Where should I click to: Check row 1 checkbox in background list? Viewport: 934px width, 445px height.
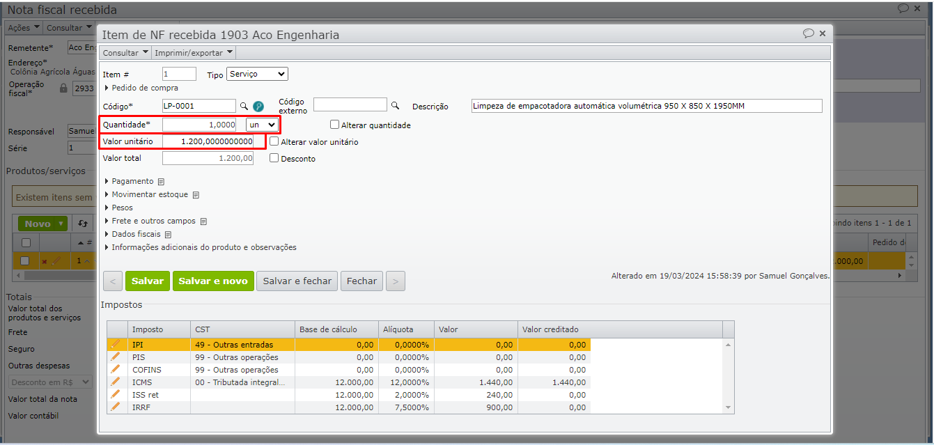coord(25,260)
